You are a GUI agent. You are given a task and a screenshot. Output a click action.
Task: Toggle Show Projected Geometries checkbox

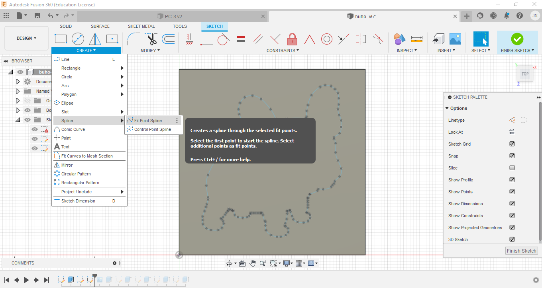coord(512,228)
